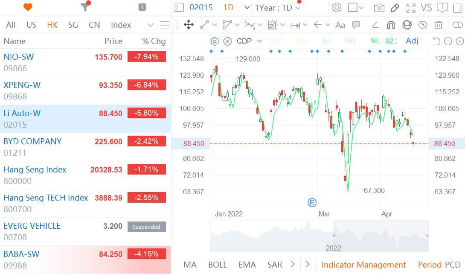The image size is (465, 274).
Task: Expand the 1Year : 1D range dropdown
Action: pyautogui.click(x=278, y=8)
